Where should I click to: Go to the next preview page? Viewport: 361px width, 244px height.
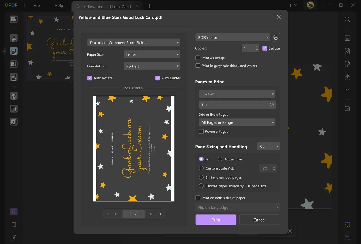pos(151,214)
